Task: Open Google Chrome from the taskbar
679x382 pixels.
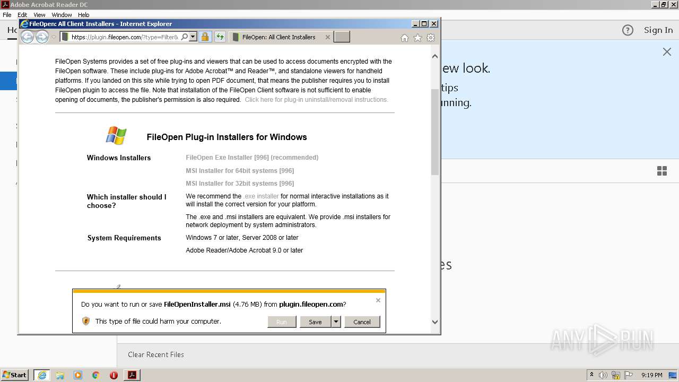Action: click(x=96, y=375)
